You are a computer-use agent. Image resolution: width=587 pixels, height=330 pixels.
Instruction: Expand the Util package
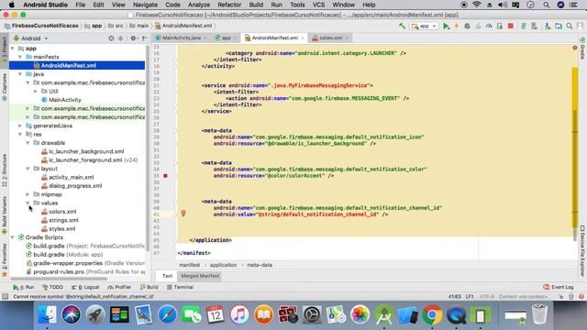point(36,92)
